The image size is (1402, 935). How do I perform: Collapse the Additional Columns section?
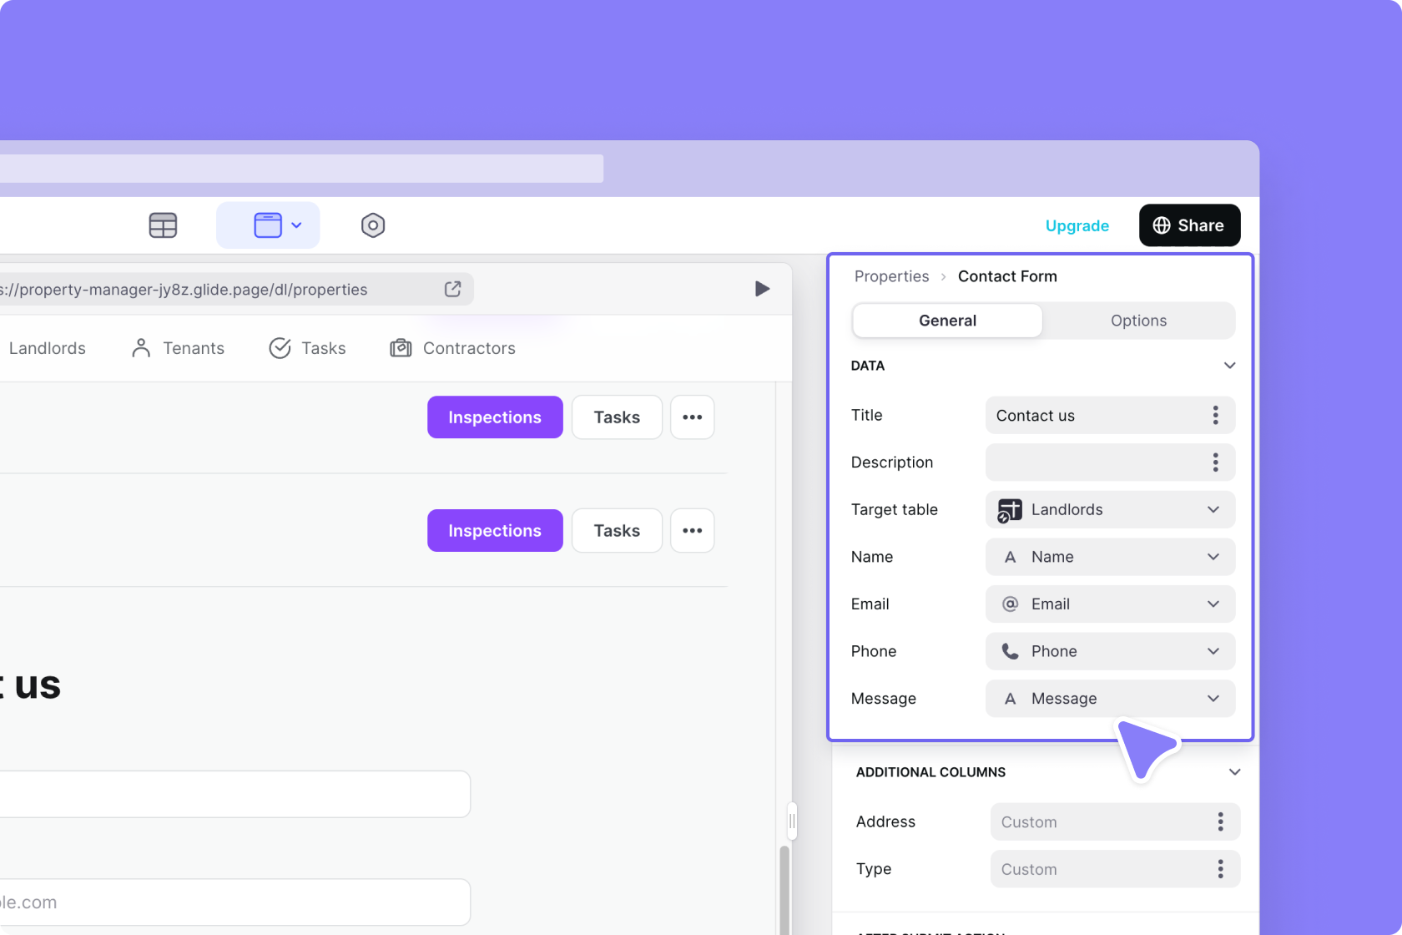pos(1234,772)
